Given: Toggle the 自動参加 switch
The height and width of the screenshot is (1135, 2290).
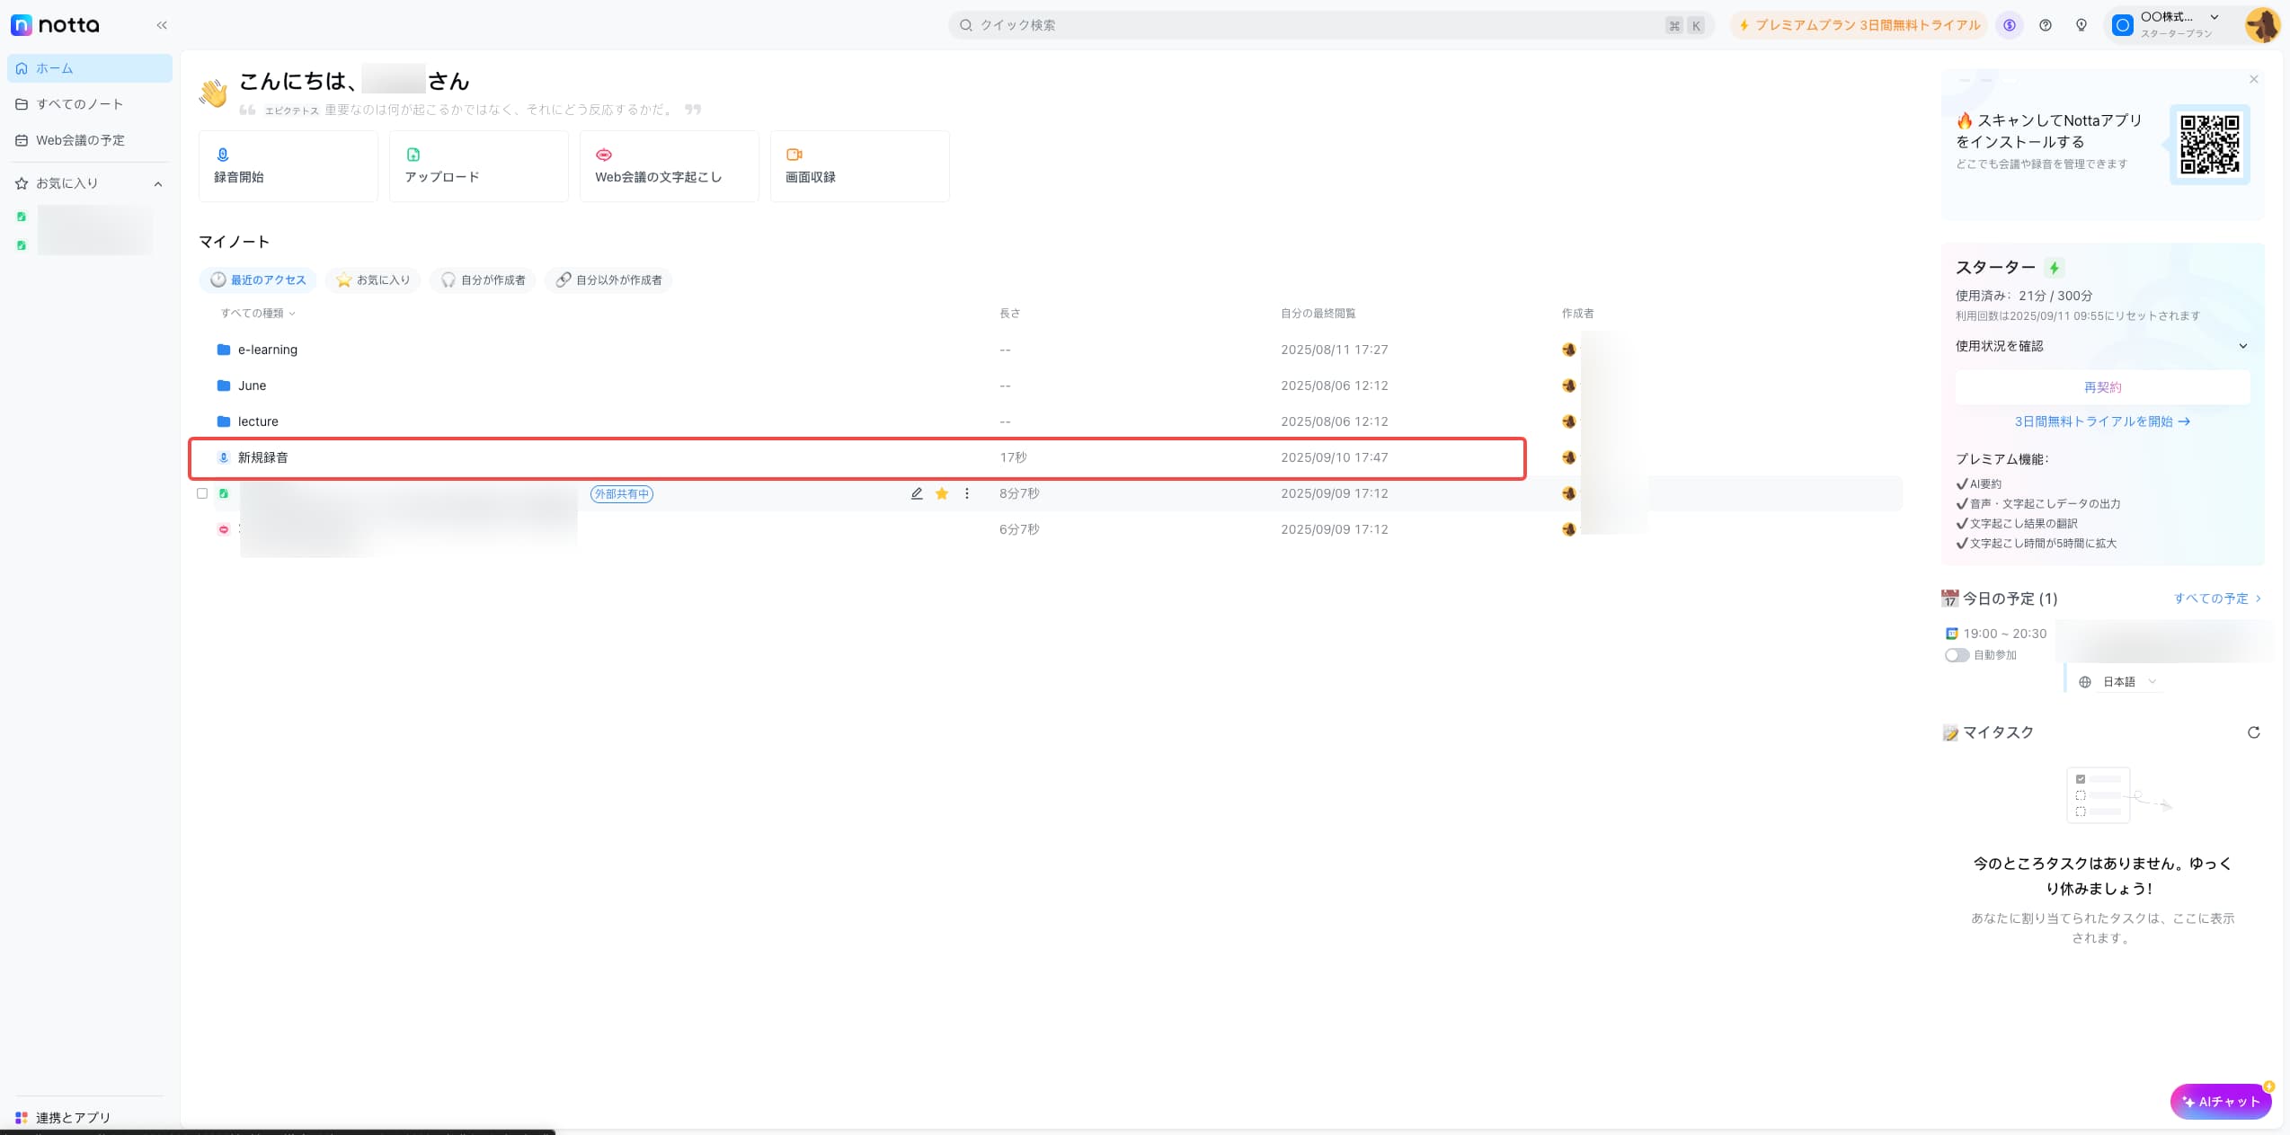Looking at the screenshot, I should click(x=1957, y=655).
